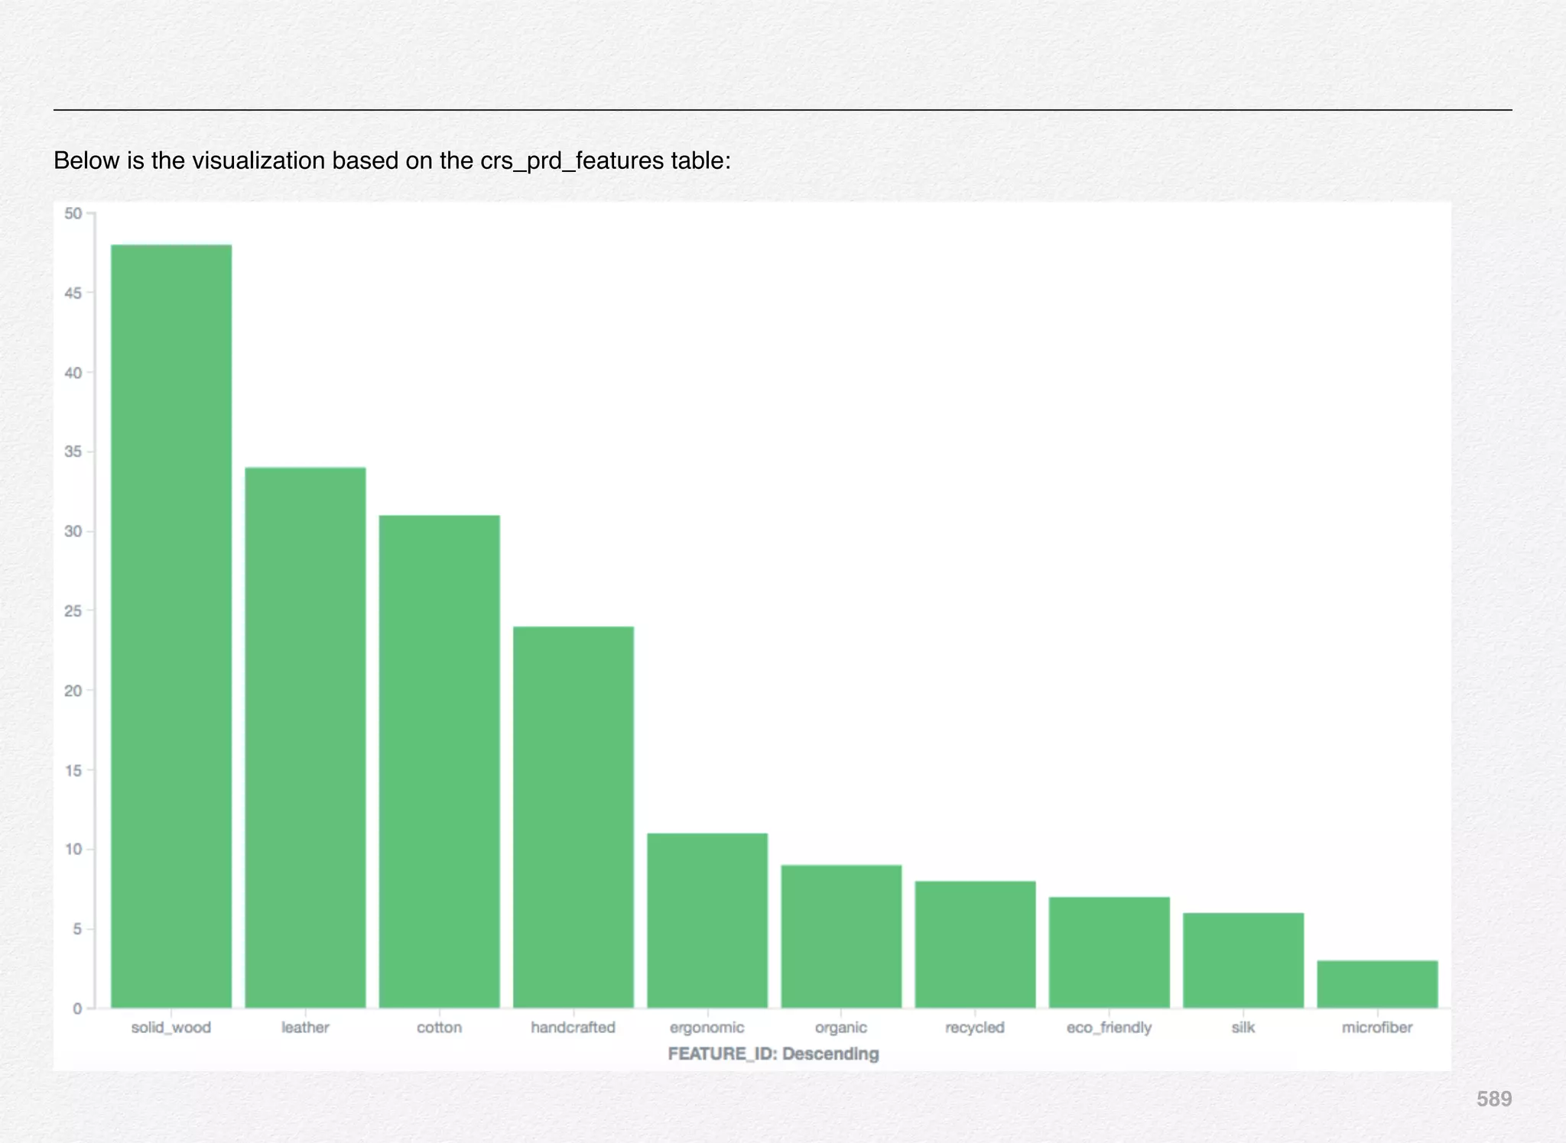
Task: Click the crs_prd_features visualization caption text
Action: (x=392, y=161)
